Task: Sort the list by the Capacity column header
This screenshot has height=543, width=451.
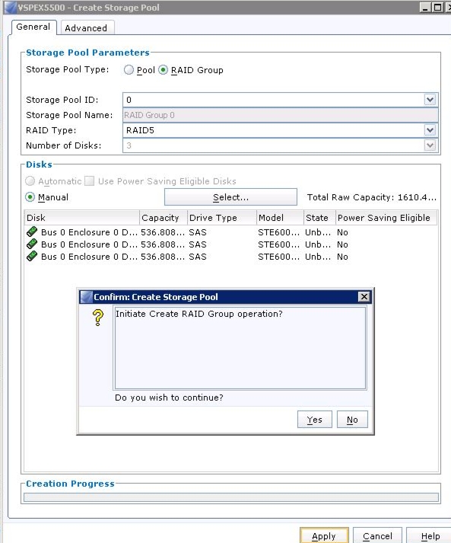Action: (x=164, y=218)
